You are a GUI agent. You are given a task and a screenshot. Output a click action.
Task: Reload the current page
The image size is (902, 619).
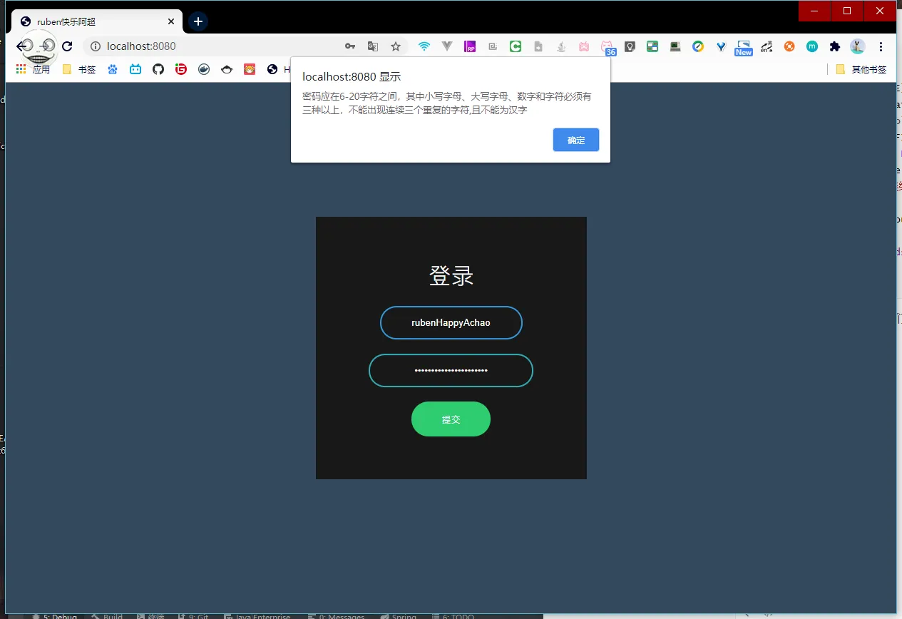tap(67, 46)
